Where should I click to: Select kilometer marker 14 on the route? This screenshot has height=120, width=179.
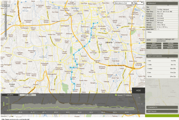point(91,28)
